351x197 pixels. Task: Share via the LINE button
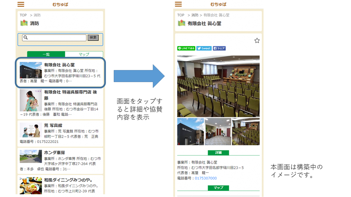pyautogui.click(x=186, y=48)
